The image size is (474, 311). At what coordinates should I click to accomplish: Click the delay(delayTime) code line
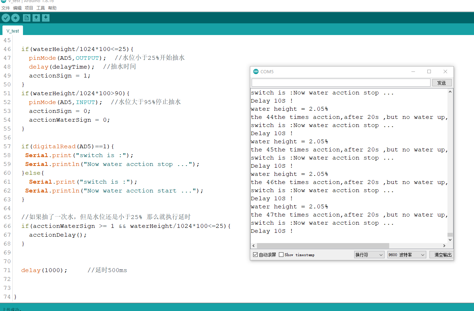coord(62,67)
